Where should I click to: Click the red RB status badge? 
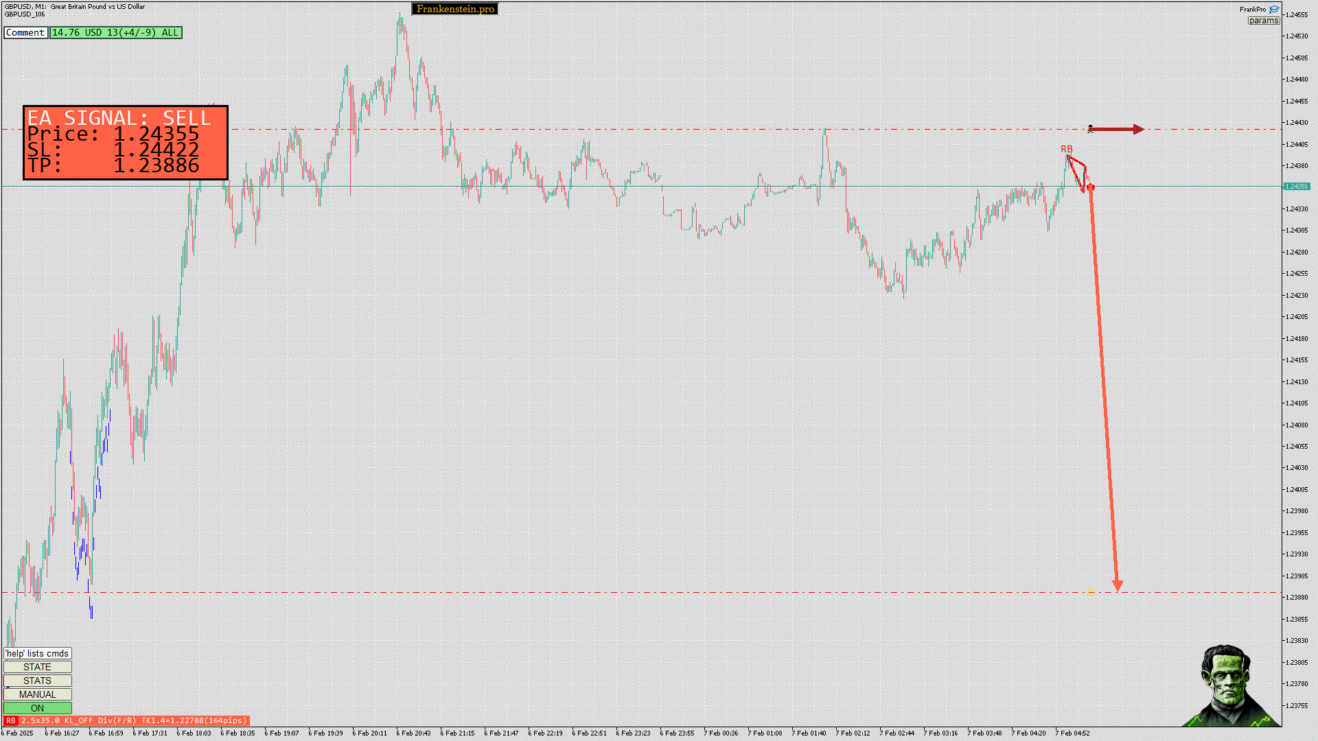click(x=10, y=720)
